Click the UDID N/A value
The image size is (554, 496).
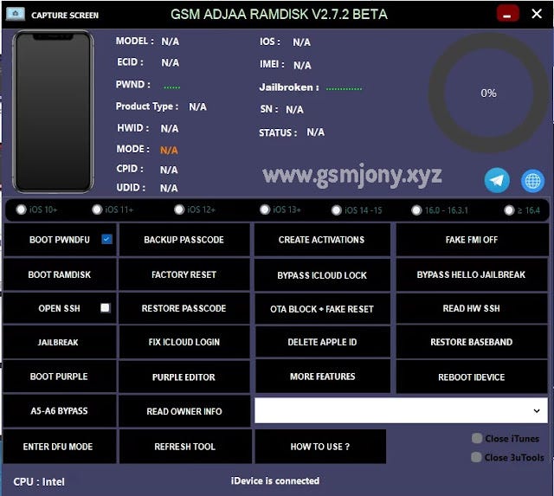point(169,188)
